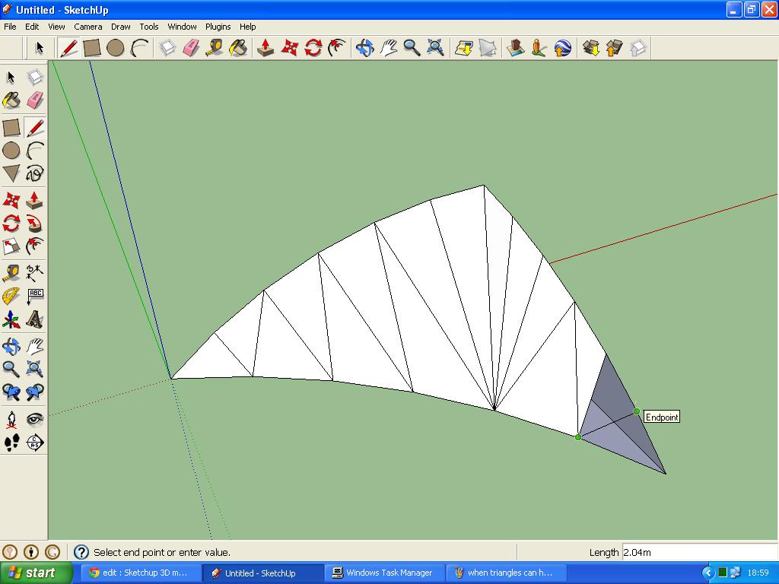
Task: Open the Get Models download icon
Action: click(590, 48)
